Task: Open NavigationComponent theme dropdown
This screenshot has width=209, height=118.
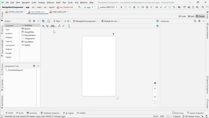Action: [86, 21]
